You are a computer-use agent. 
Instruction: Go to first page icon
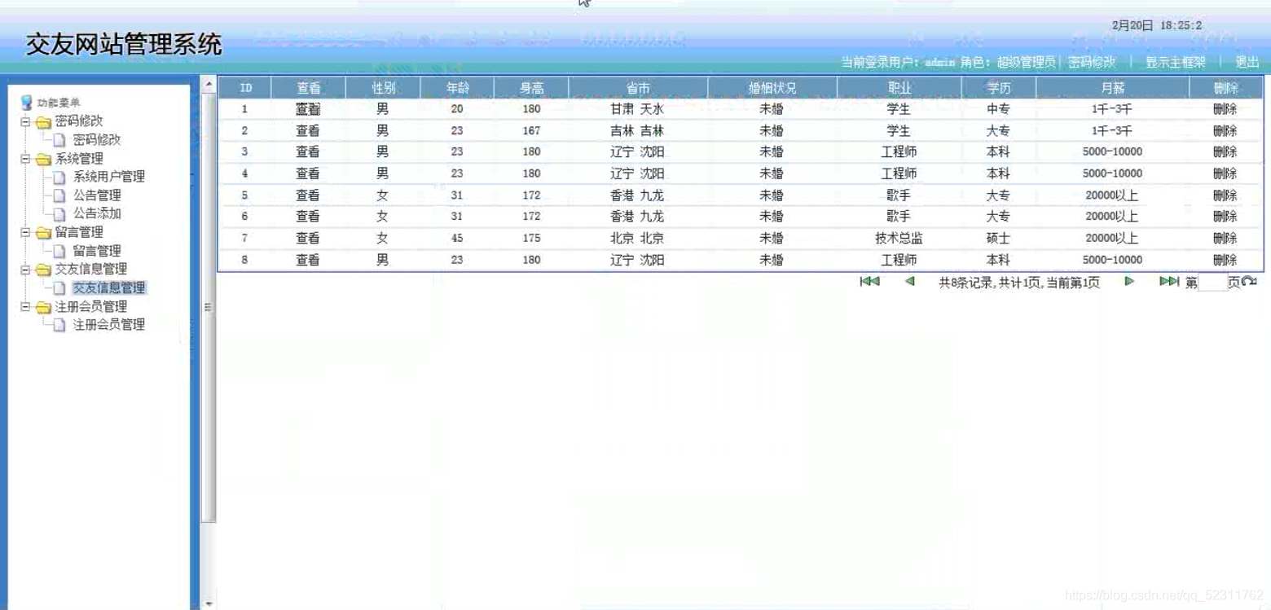click(869, 281)
